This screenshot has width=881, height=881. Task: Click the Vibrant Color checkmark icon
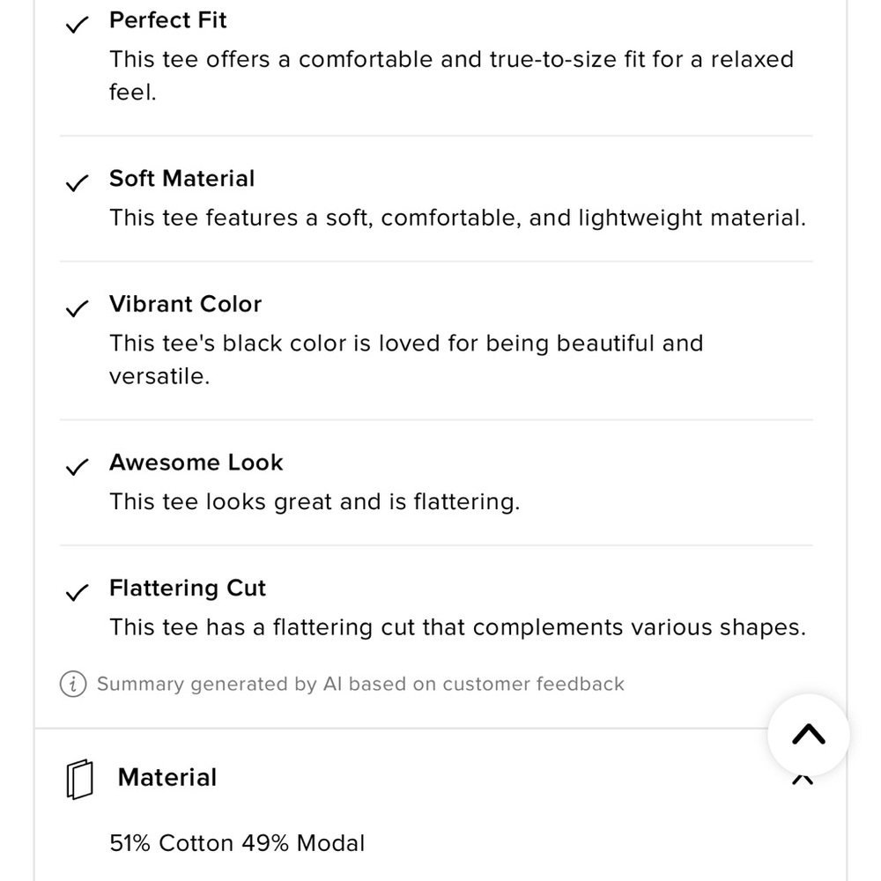click(x=77, y=308)
